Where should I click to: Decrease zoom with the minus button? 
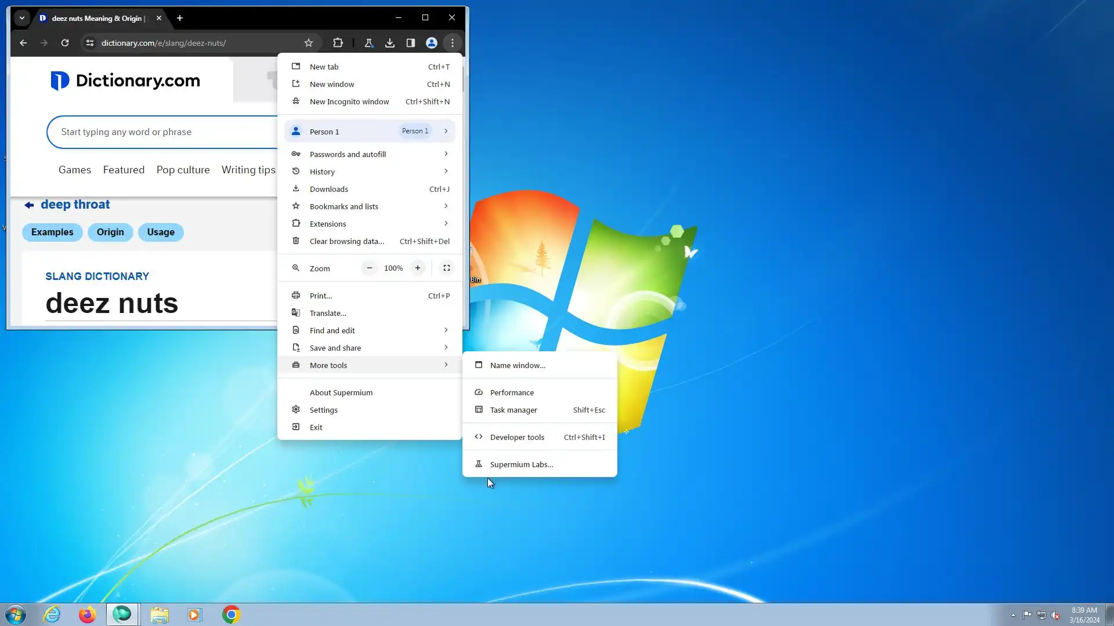tap(370, 268)
